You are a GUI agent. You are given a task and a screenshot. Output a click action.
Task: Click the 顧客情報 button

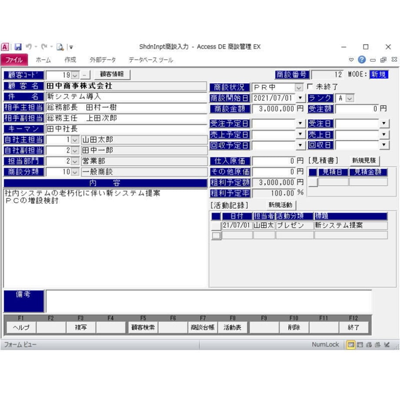point(112,74)
